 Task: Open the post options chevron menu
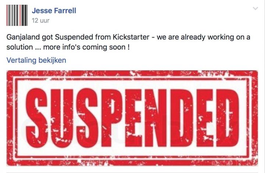[x=255, y=8]
